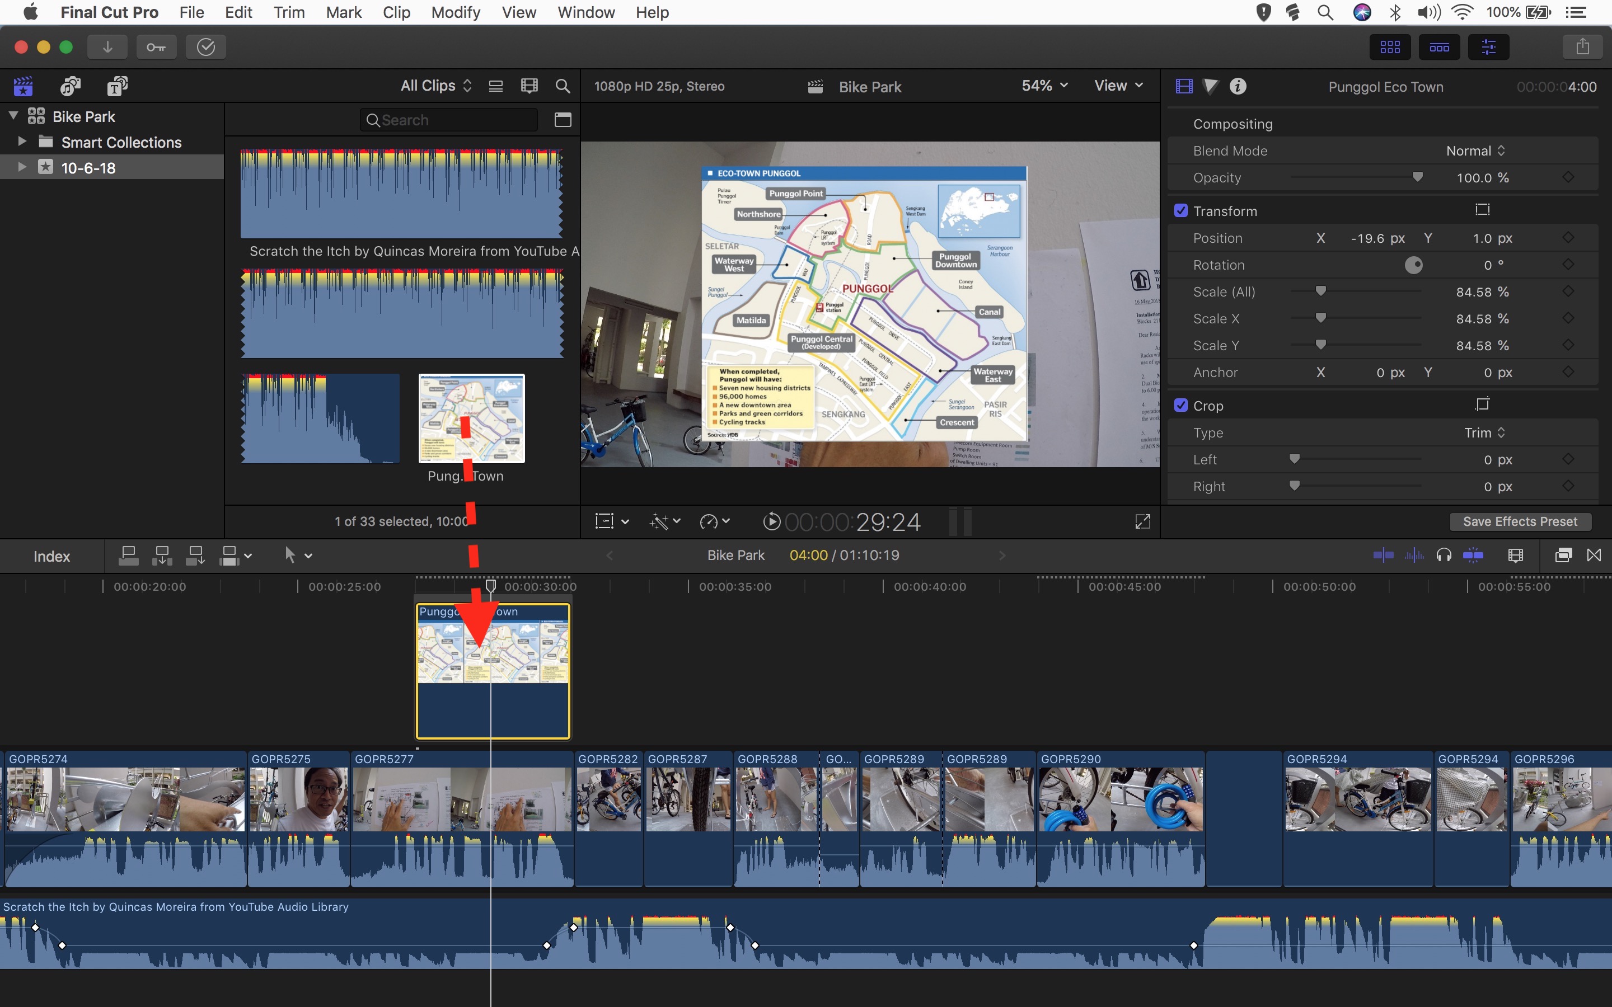
Task: Open the Select tool arrow dropdown
Action: (x=298, y=555)
